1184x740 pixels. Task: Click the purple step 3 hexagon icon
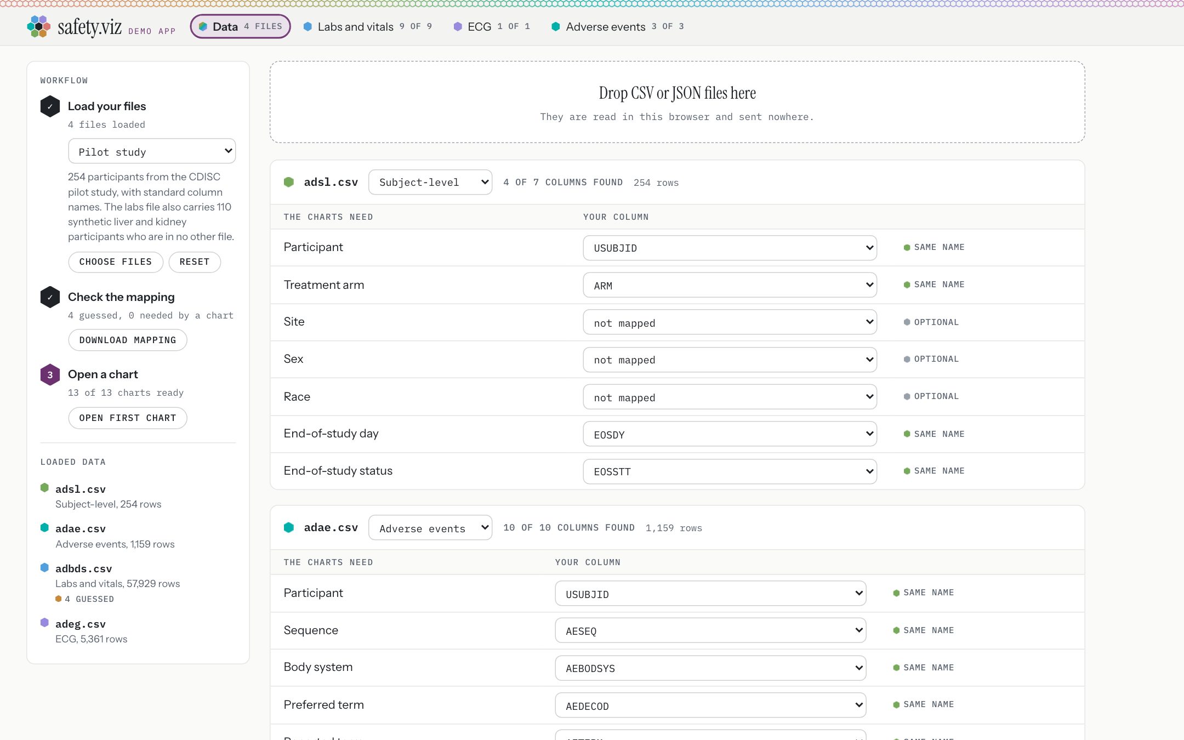(50, 374)
